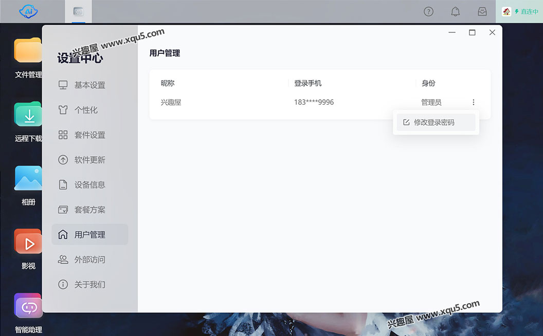Select 软件更新 in the sidebar
Screen dimensions: 543x336
point(89,160)
